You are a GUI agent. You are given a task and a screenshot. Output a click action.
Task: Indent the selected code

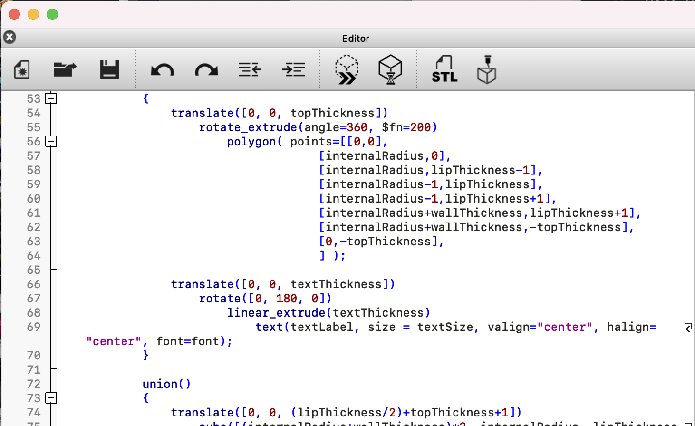coord(294,70)
